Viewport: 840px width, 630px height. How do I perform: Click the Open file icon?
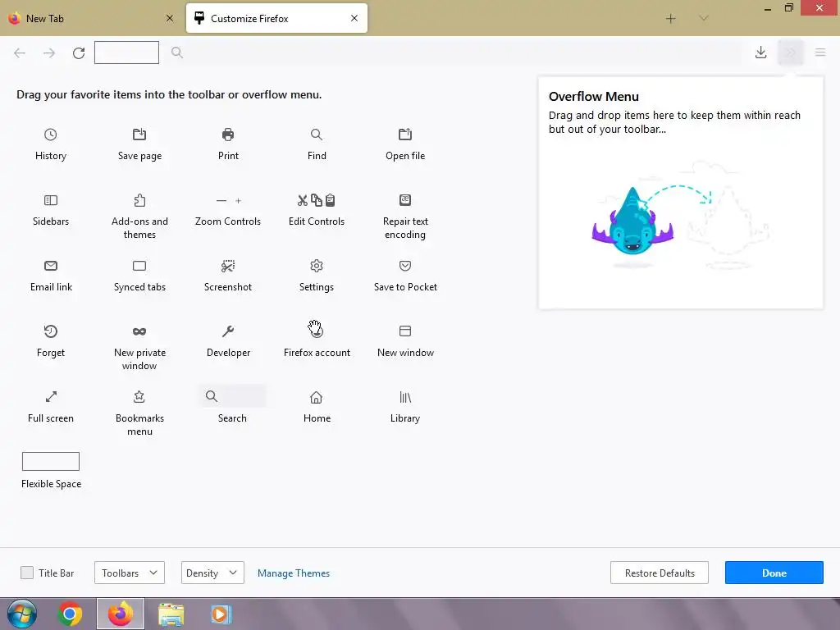pyautogui.click(x=405, y=135)
